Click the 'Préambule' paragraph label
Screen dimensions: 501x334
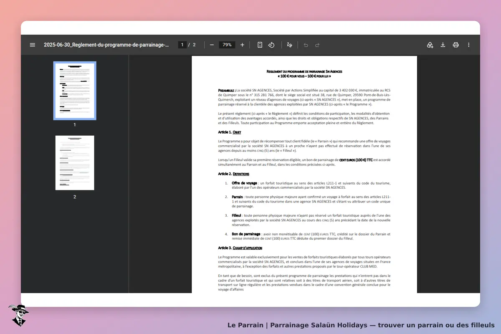click(x=227, y=90)
